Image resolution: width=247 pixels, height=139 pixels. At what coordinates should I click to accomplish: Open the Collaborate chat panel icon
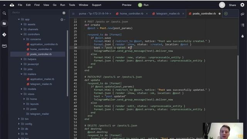click(x=242, y=14)
